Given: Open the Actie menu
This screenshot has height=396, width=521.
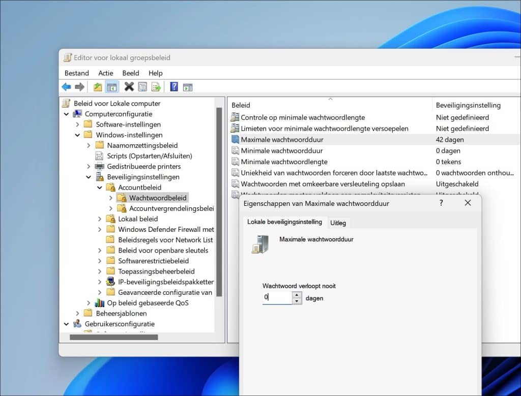Looking at the screenshot, I should (106, 73).
